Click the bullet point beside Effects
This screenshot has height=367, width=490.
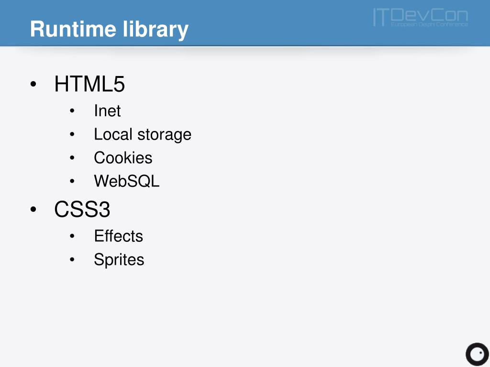pos(72,236)
